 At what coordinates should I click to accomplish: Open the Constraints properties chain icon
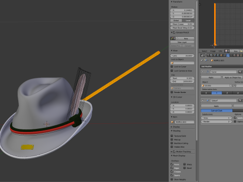pos(225,55)
